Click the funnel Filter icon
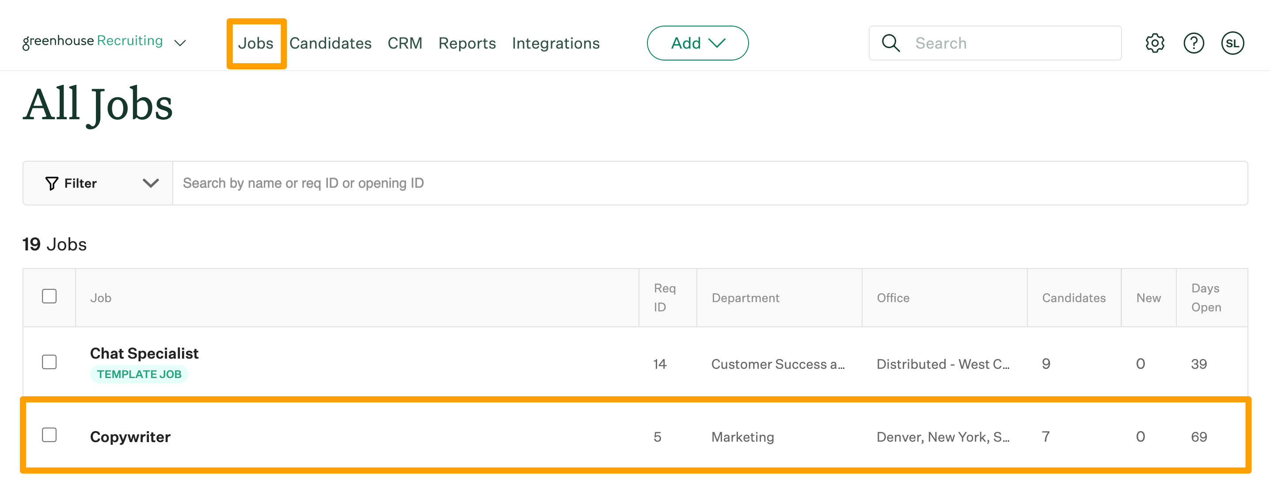Viewport: 1270px width, 492px height. 52,183
